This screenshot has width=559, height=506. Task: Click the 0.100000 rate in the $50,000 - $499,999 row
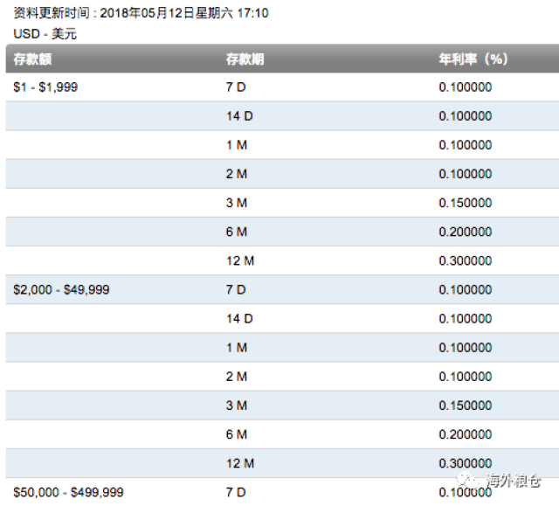tap(466, 492)
